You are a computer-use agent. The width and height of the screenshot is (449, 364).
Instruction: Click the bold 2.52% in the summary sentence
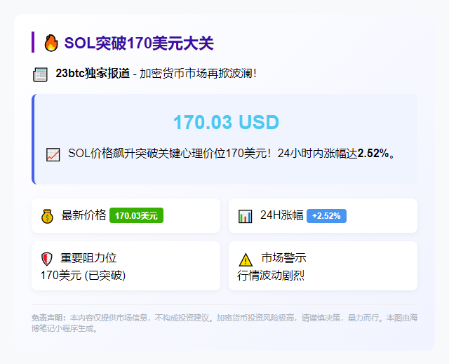coord(373,154)
